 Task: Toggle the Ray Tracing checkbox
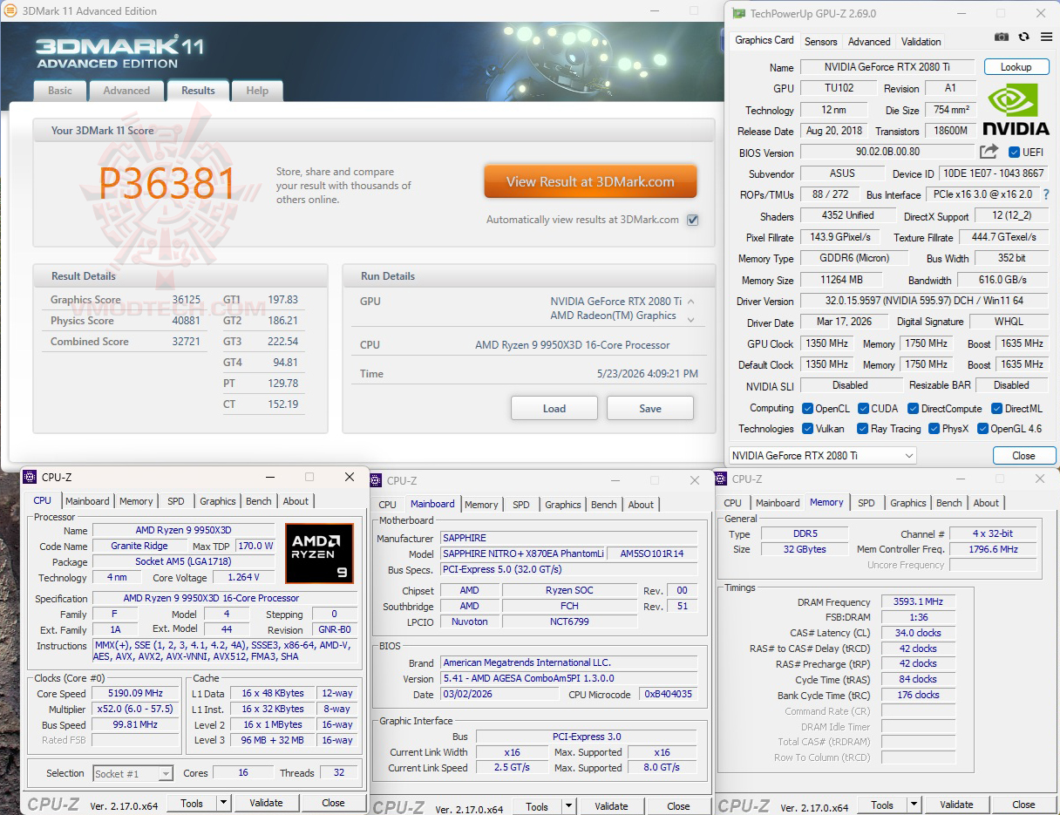click(x=862, y=429)
